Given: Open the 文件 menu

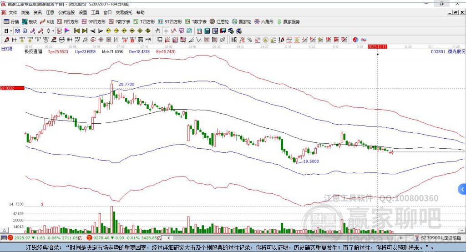Looking at the screenshot, I should (x=13, y=12).
